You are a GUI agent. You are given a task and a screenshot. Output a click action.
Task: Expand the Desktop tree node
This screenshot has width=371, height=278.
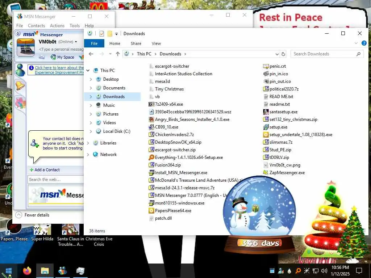pyautogui.click(x=91, y=79)
